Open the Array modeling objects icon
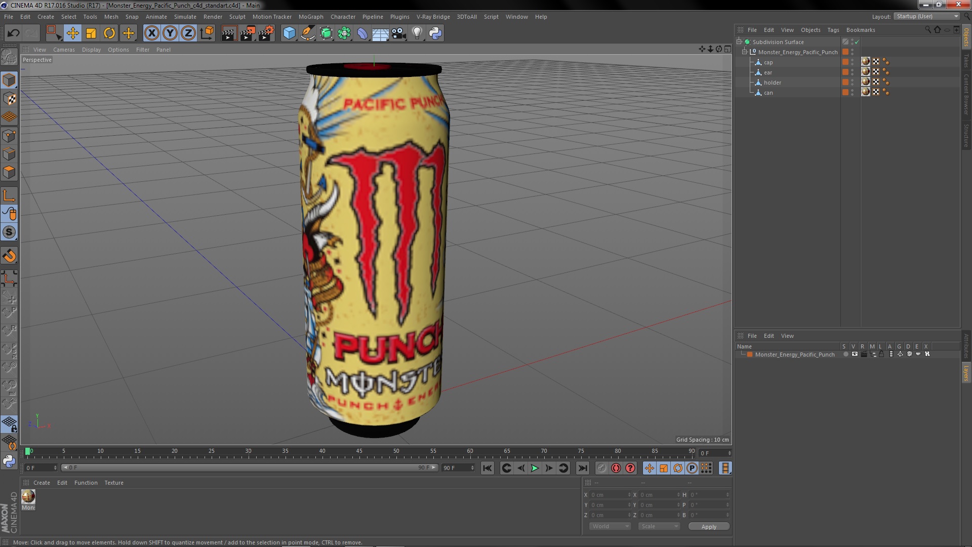Viewport: 972px width, 547px height. coord(344,33)
